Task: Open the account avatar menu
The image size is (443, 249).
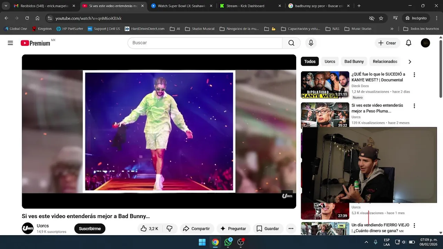Action: coord(425,43)
